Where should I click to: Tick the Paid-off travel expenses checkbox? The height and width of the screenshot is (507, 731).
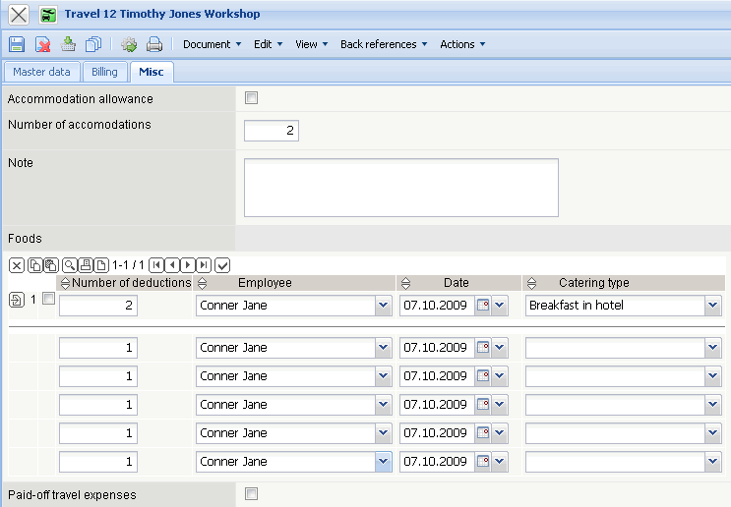[x=251, y=494]
